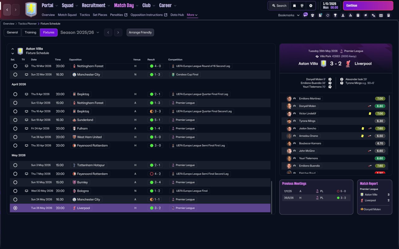Click the purple Continue button

(368, 6)
